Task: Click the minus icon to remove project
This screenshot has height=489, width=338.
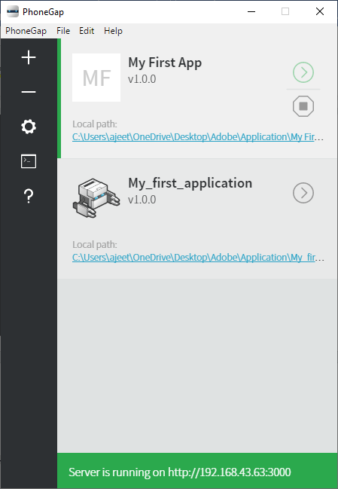Action: [x=29, y=92]
